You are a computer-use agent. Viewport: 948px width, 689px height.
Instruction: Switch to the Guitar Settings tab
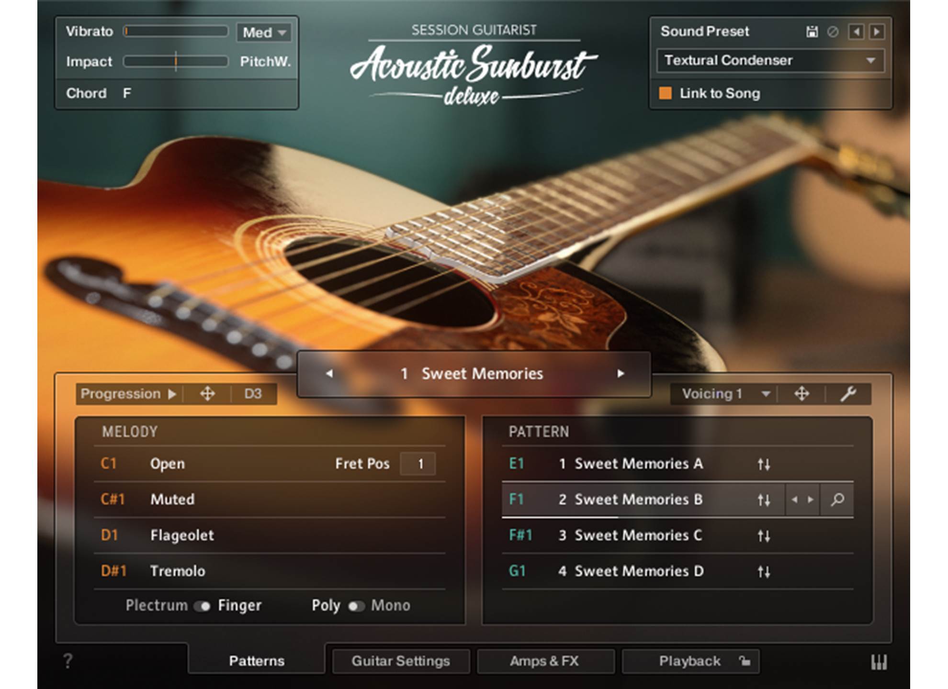coord(401,661)
